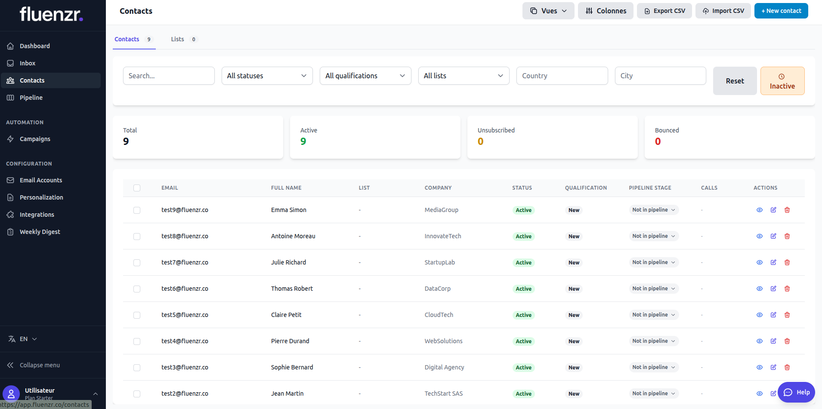The height and width of the screenshot is (409, 822).
Task: Select Pipeline in the sidebar
Action: [x=31, y=97]
